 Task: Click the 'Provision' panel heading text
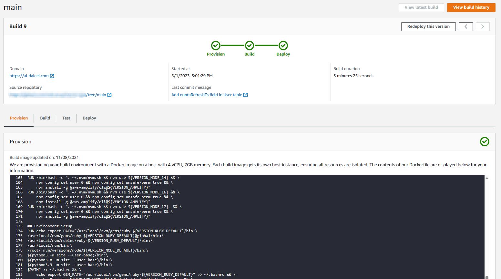(x=20, y=142)
